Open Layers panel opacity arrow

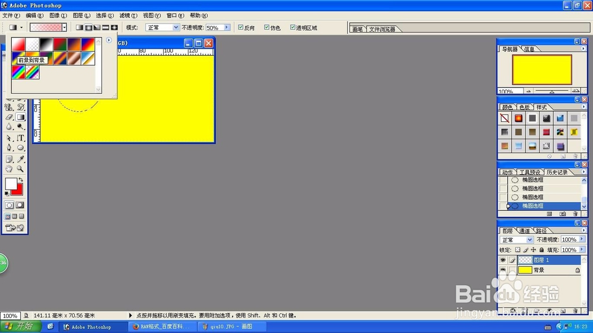pyautogui.click(x=582, y=239)
